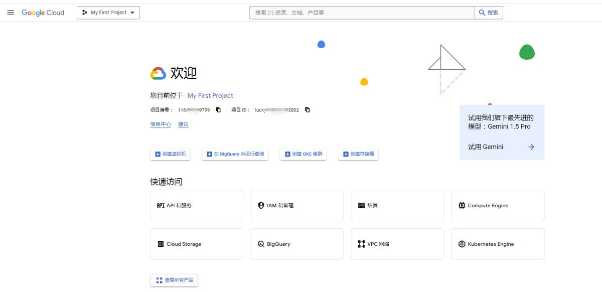The width and height of the screenshot is (602, 292).
Task: Open the BigQuery quick access card
Action: [297, 244]
